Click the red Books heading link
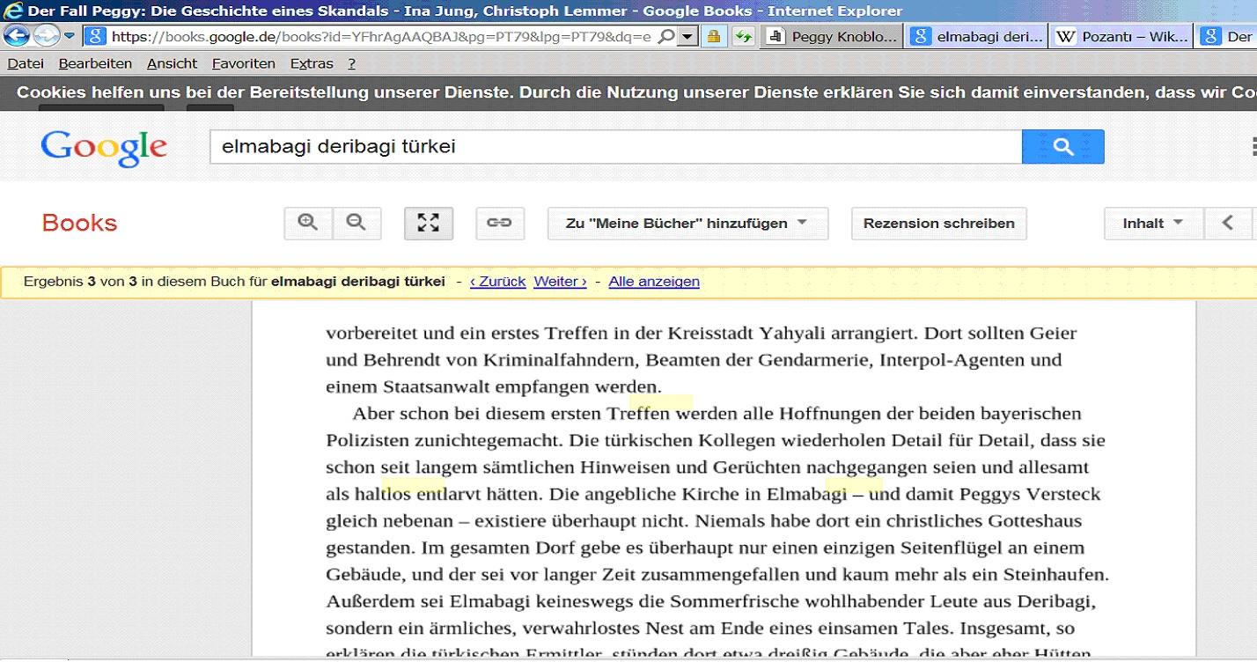The height and width of the screenshot is (662, 1257). pos(79,223)
